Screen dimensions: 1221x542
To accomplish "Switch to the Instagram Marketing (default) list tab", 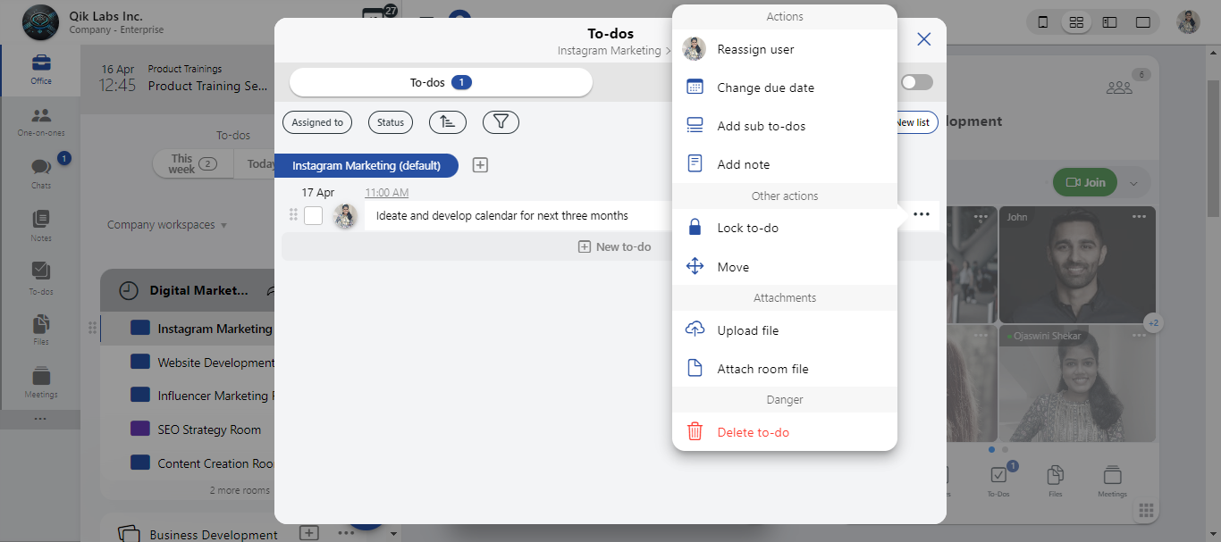I will [366, 165].
